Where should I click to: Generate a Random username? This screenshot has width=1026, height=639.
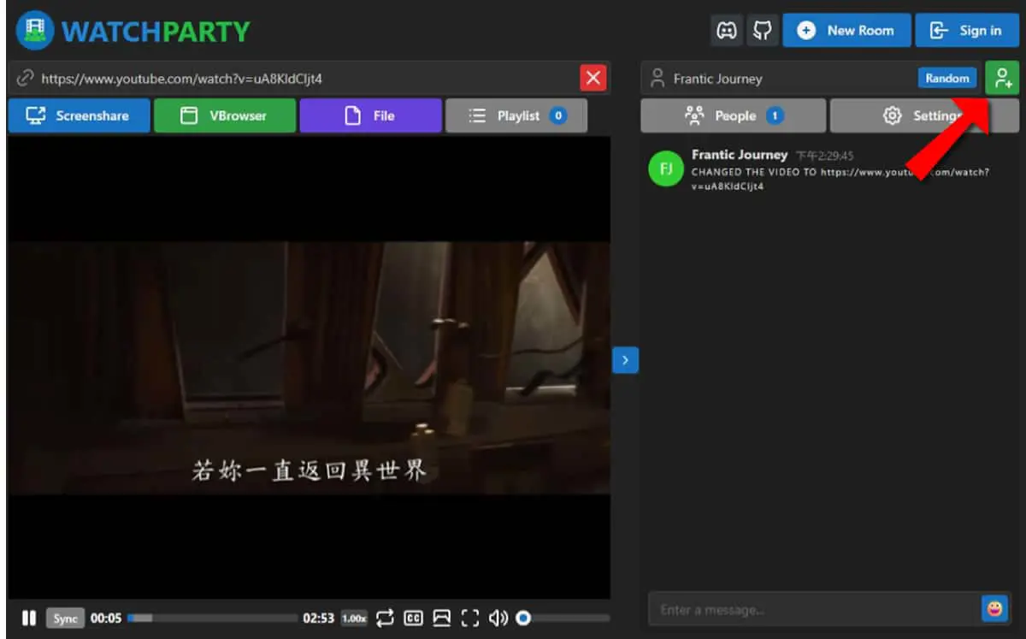pos(947,78)
